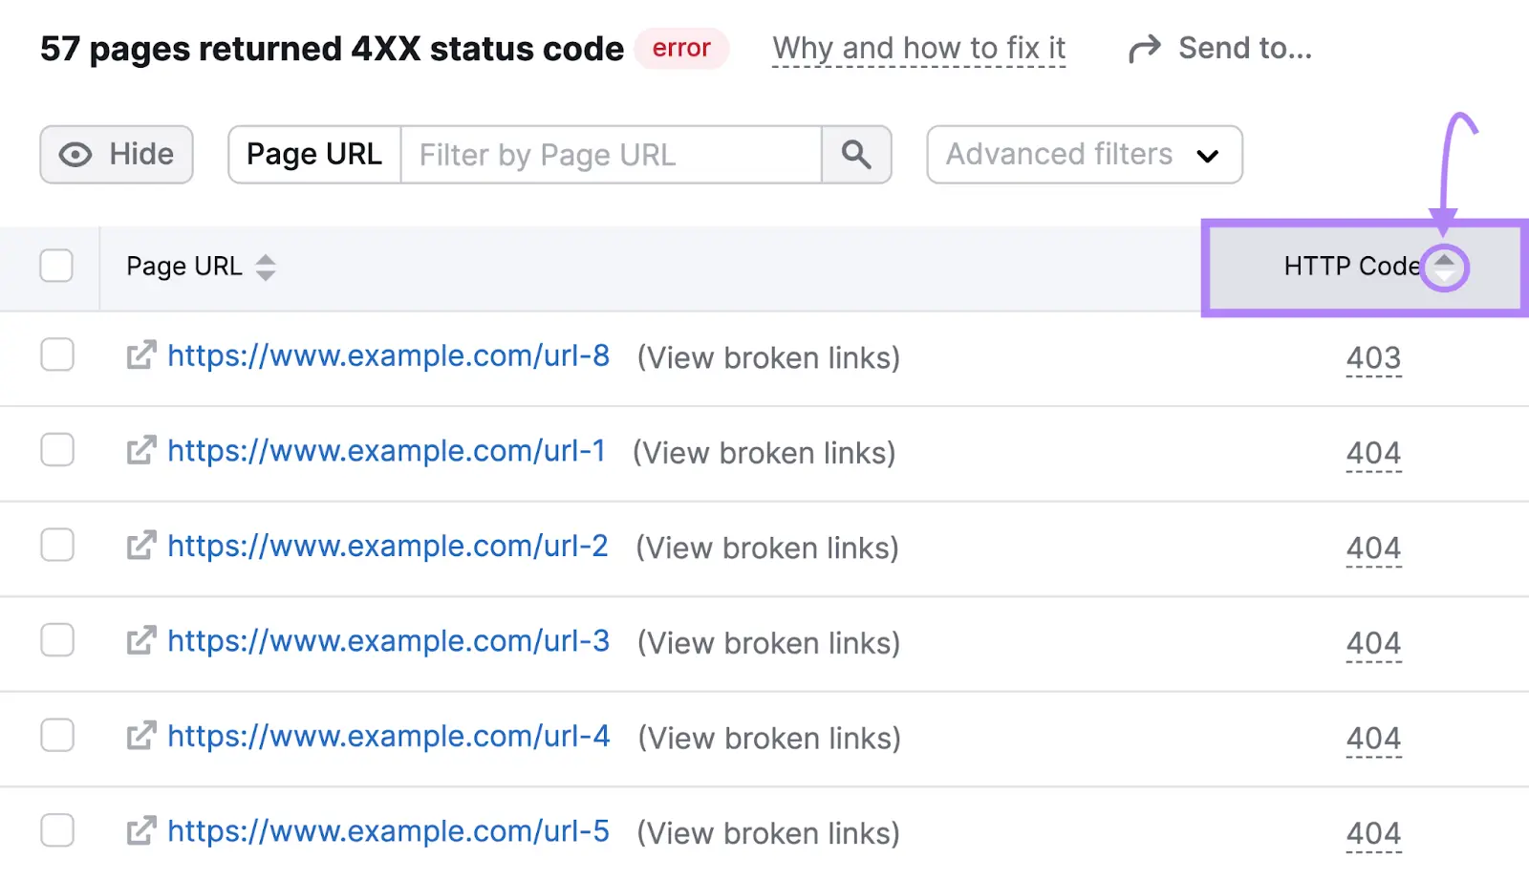Click the search magnifier icon
Image resolution: width=1529 pixels, height=881 pixels.
(x=855, y=154)
